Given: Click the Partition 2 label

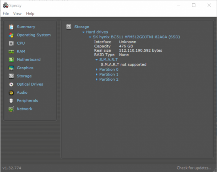Looking at the screenshot, I should (109, 79).
